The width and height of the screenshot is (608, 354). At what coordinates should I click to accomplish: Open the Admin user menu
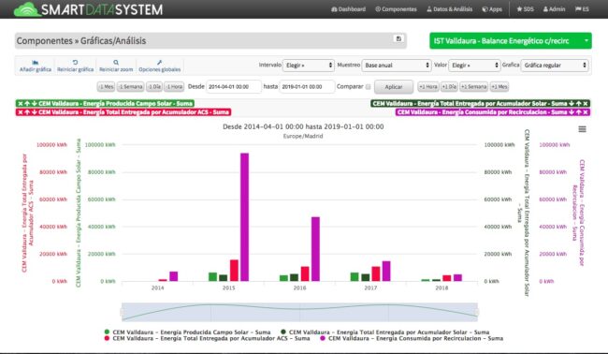coord(554,9)
